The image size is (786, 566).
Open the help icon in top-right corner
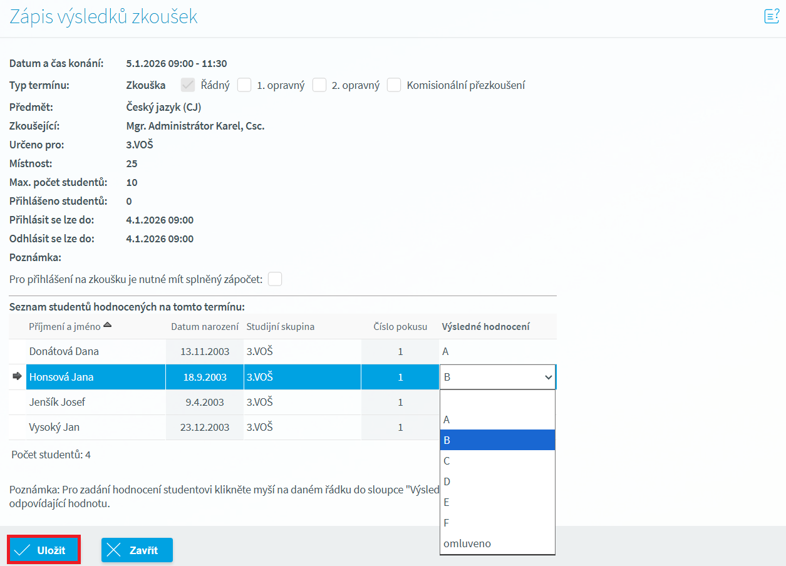(772, 16)
